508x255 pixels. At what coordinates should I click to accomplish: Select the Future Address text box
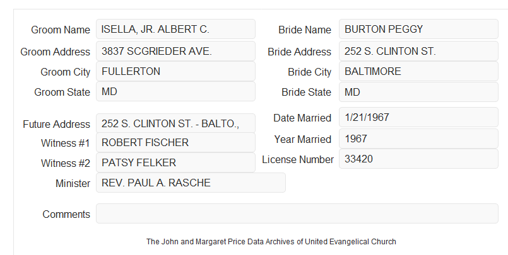(x=175, y=123)
